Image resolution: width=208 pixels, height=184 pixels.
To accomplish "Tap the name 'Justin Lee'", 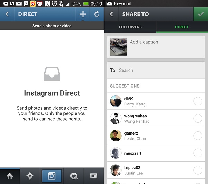I will 133,173.
